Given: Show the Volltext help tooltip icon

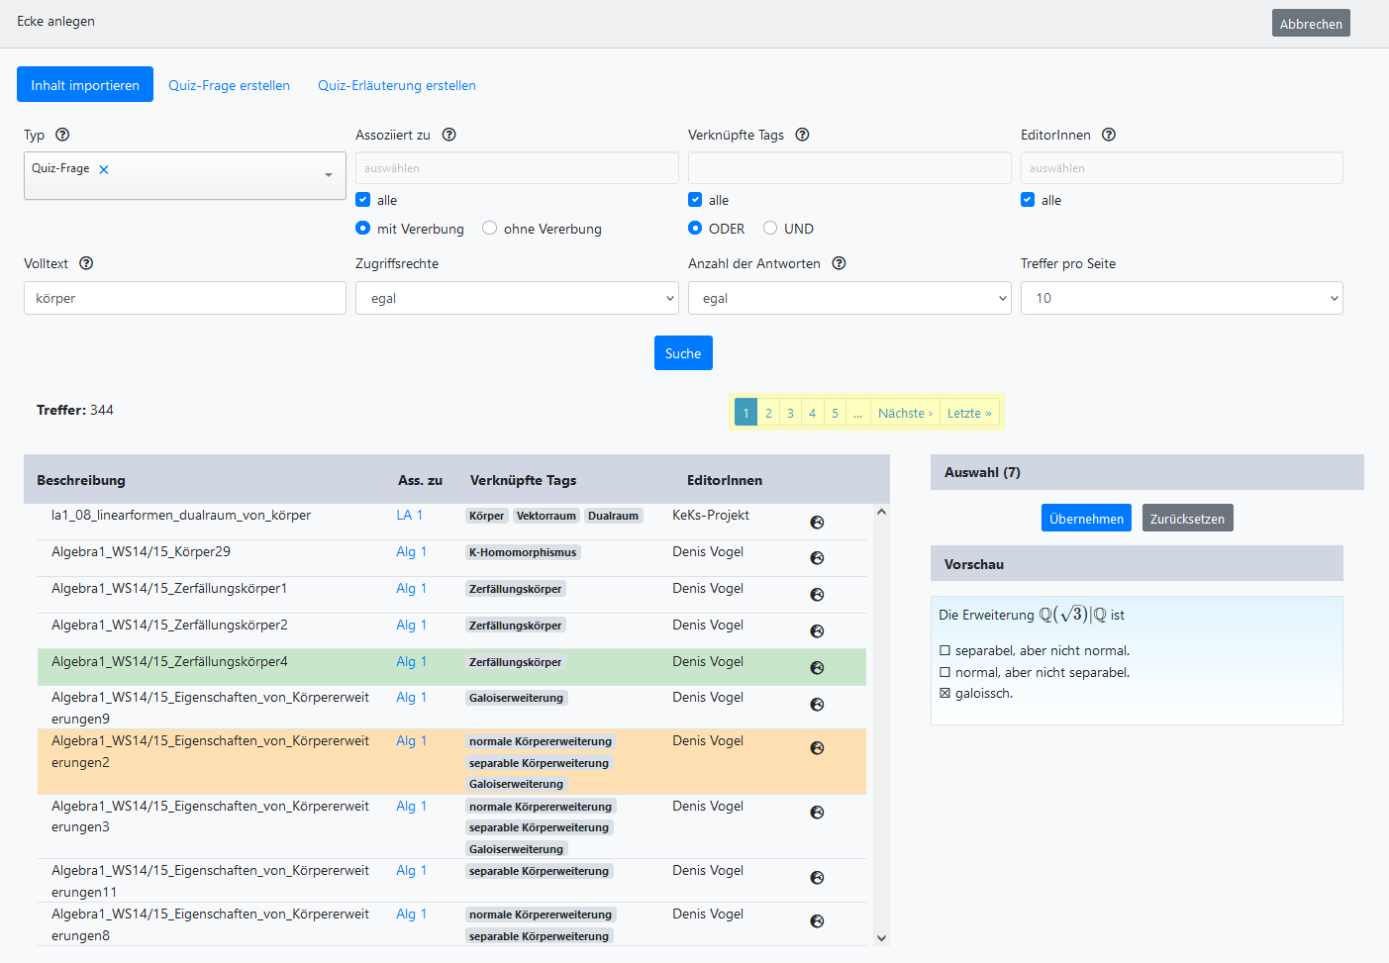Looking at the screenshot, I should pyautogui.click(x=86, y=263).
